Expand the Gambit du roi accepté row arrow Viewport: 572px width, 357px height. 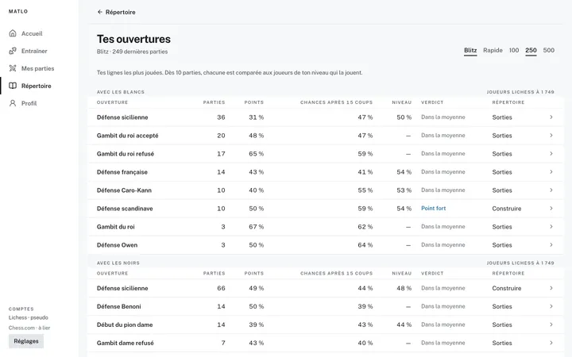(551, 136)
